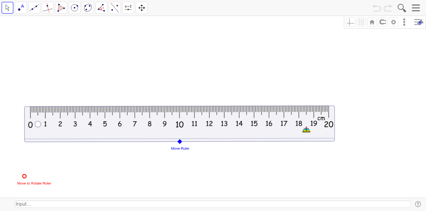Screen dimensions: 426x211
Task: Toggle the grid display
Action: pos(361,22)
